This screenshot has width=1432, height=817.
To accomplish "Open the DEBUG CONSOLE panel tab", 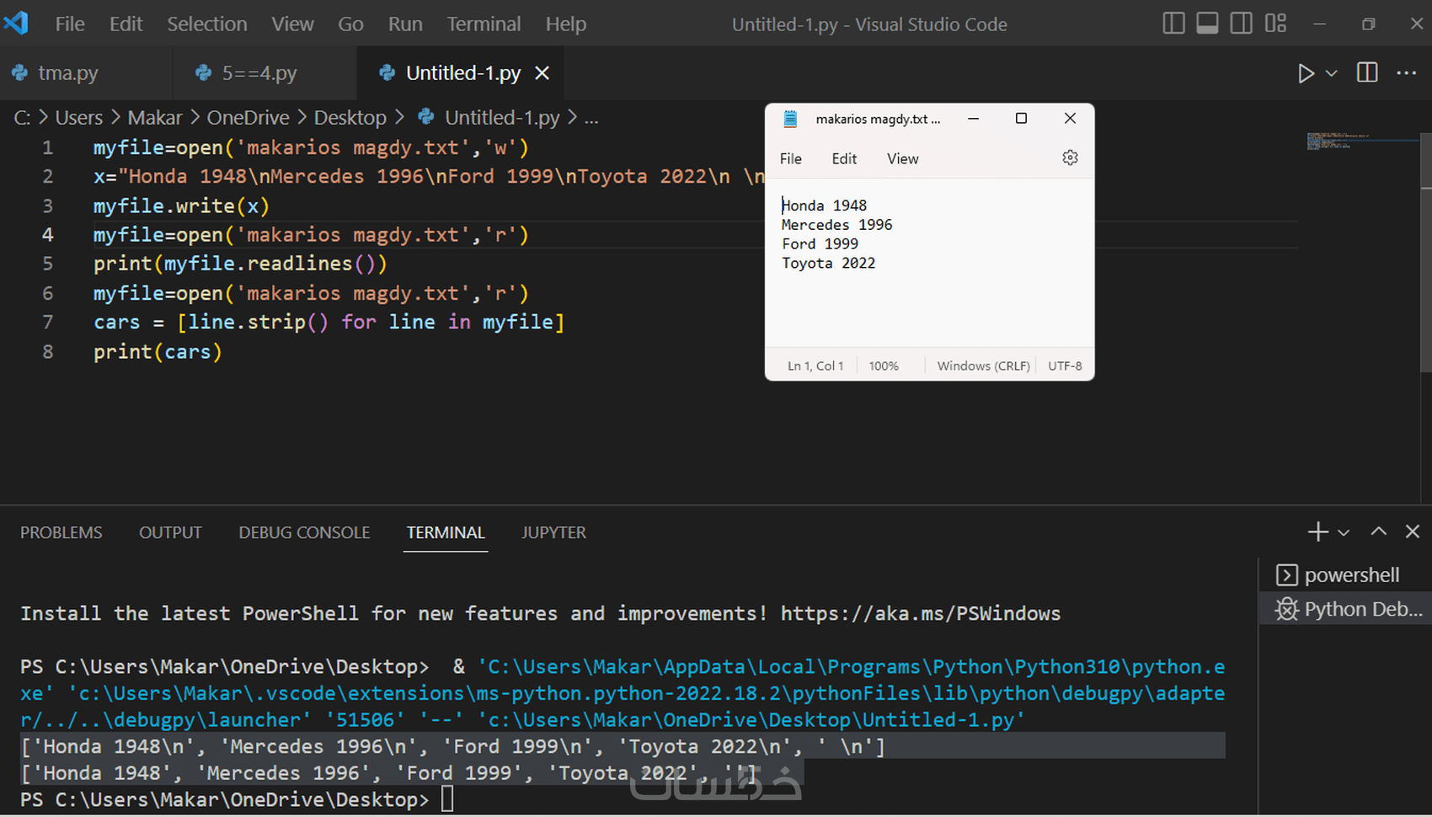I will click(304, 532).
